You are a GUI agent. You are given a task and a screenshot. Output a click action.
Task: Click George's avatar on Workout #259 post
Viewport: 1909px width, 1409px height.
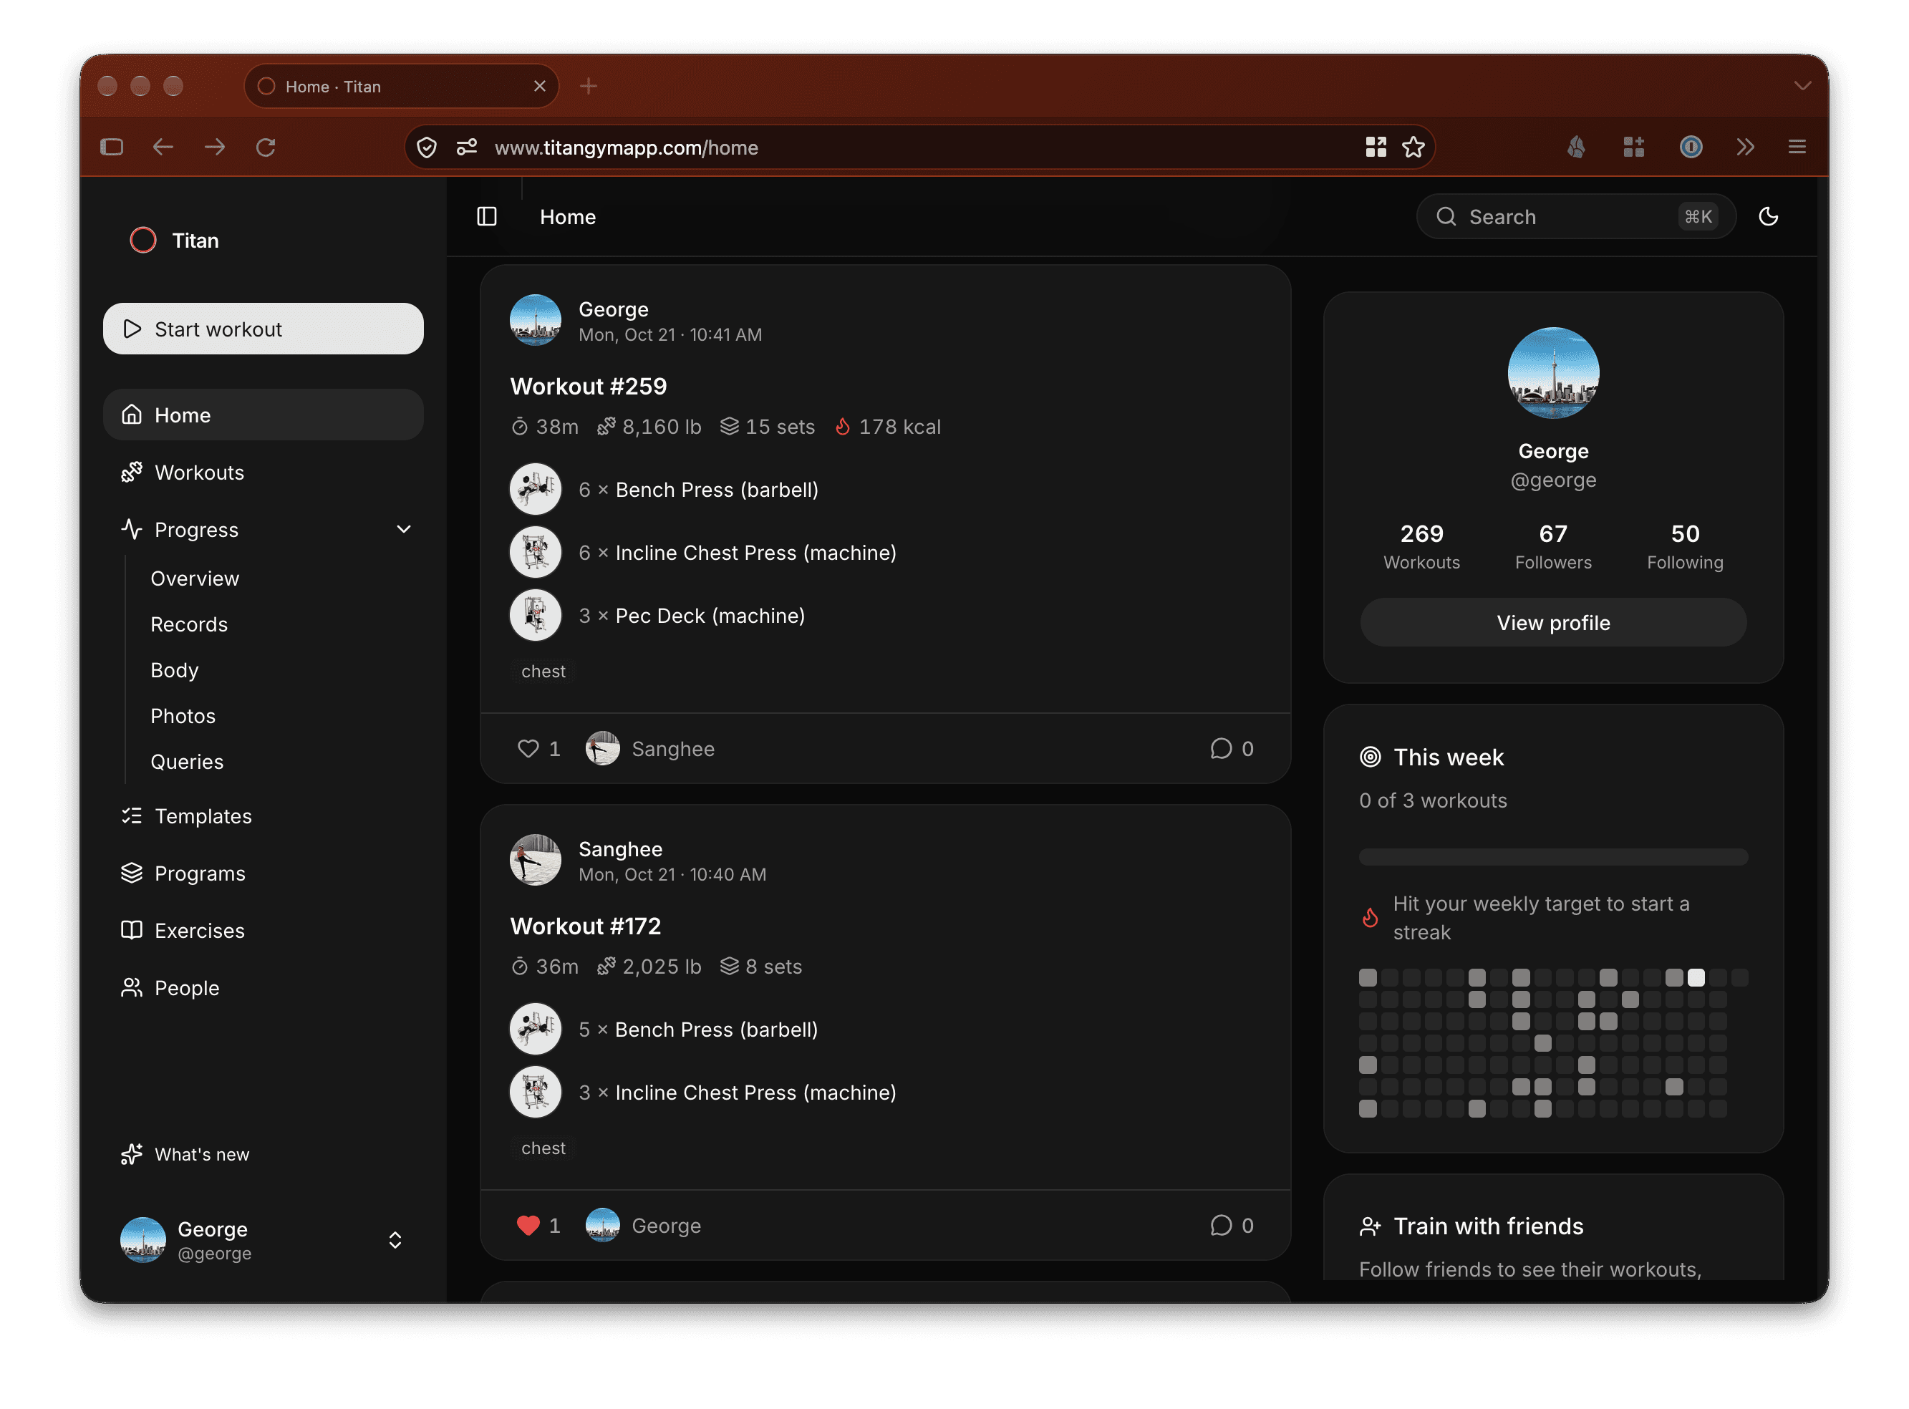point(536,321)
